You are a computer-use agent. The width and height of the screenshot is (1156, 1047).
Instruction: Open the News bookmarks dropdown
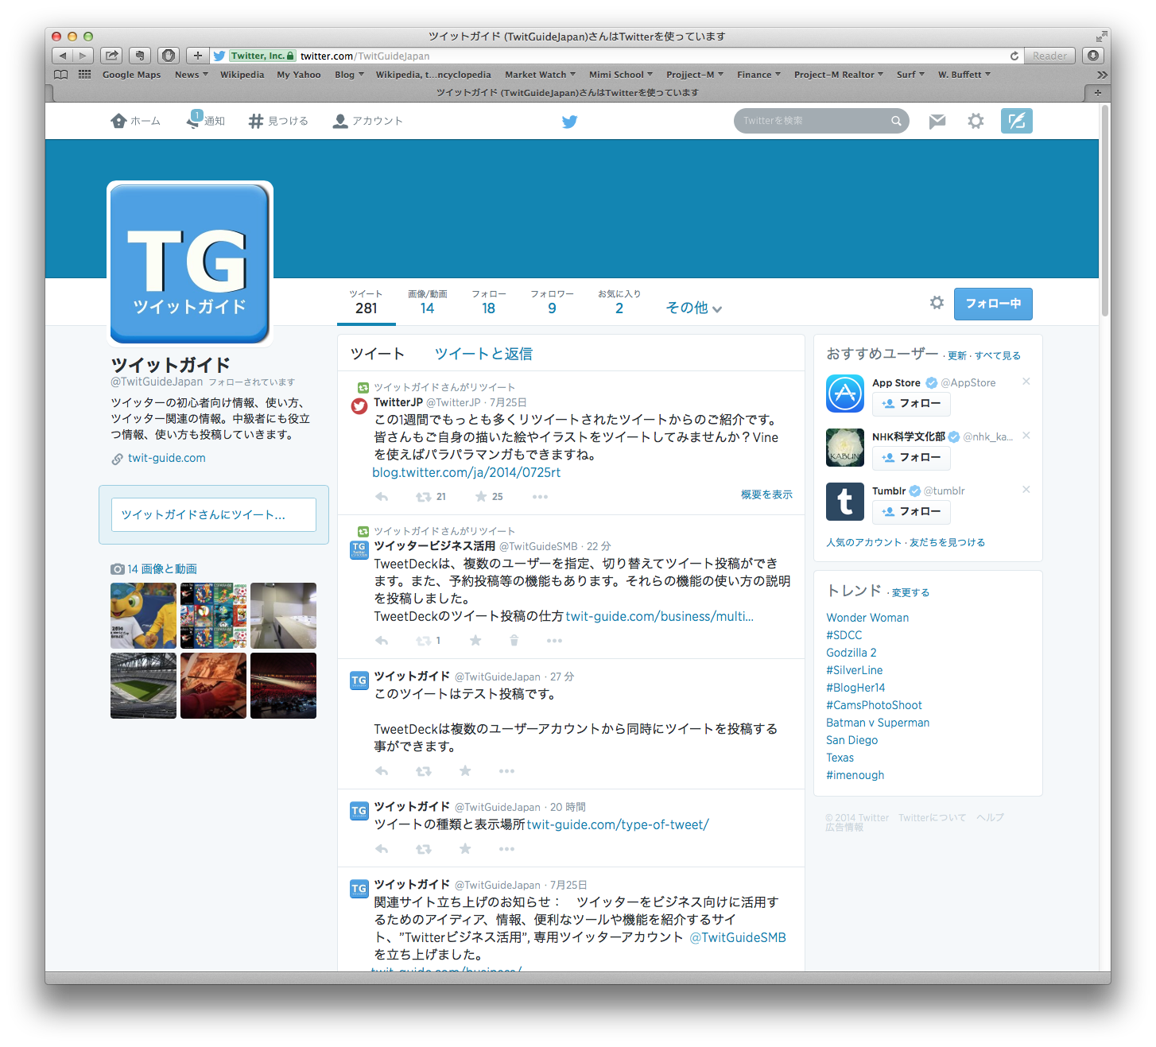191,75
